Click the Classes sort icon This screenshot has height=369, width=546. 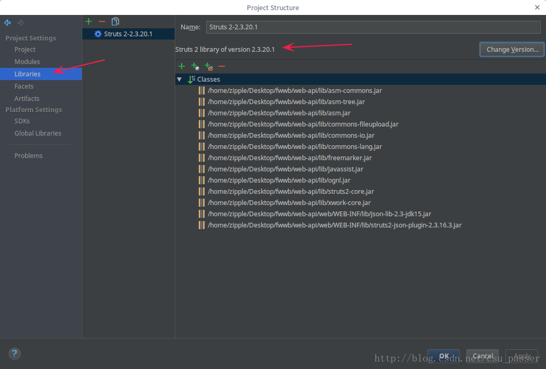(x=191, y=80)
